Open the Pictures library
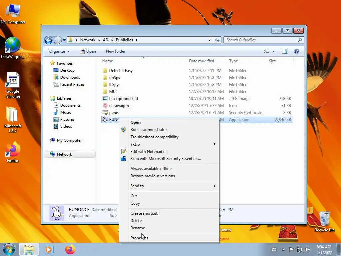The height and width of the screenshot is (256, 341). pos(67,119)
